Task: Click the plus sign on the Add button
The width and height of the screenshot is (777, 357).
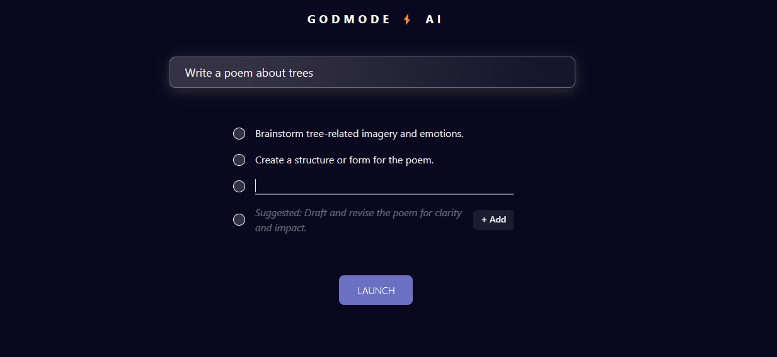Action: [484, 220]
